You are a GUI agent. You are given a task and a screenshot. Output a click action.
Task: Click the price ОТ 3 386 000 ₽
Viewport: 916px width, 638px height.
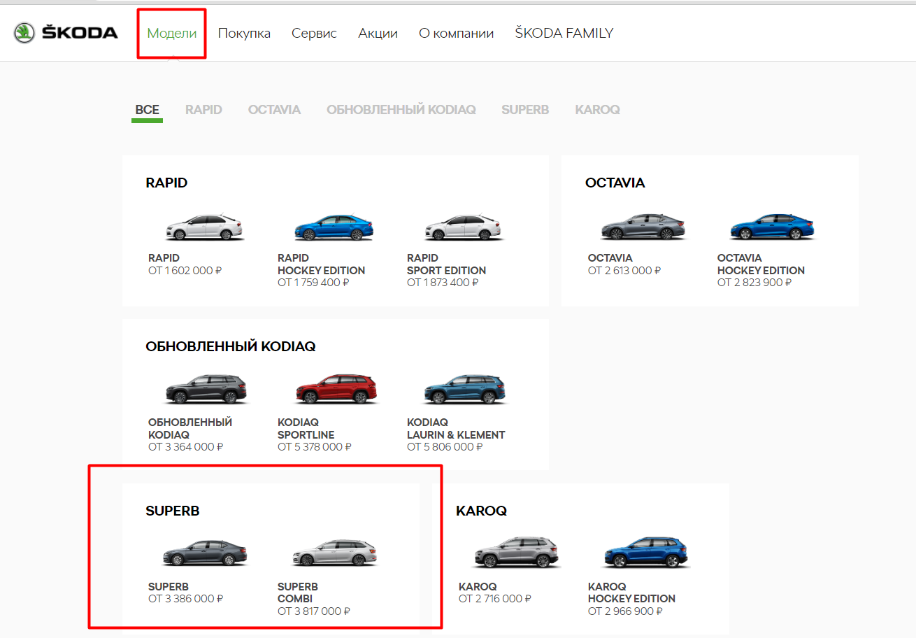(186, 599)
